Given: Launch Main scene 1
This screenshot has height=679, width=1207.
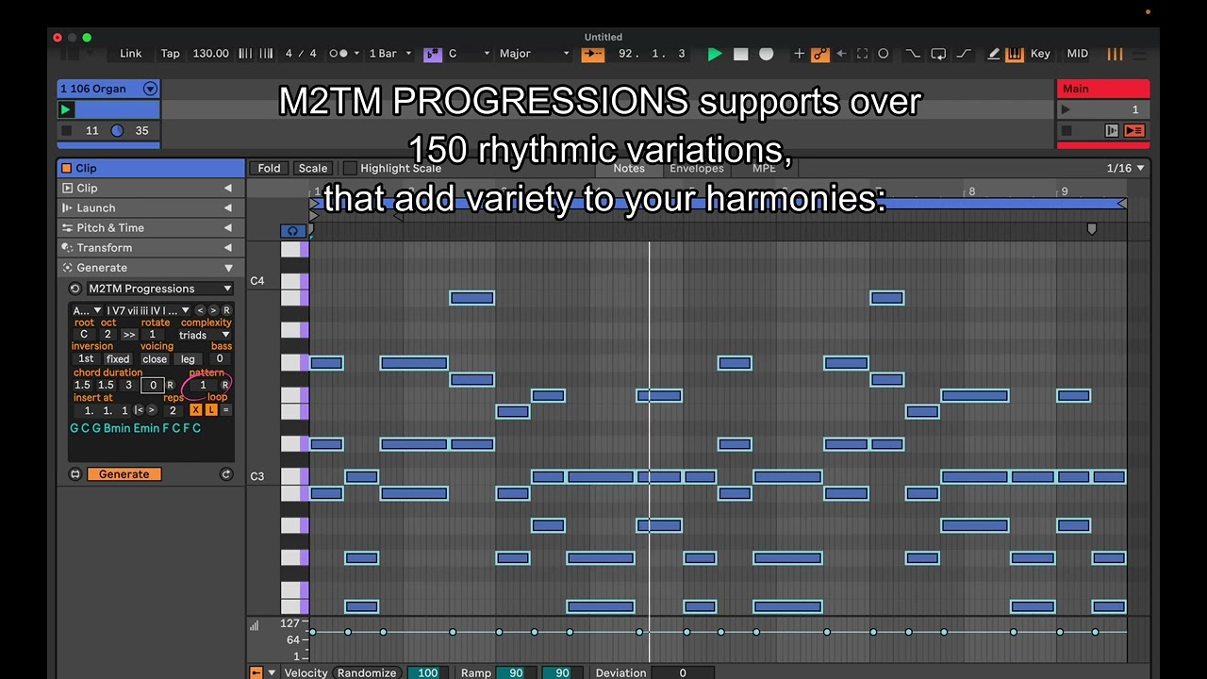Looking at the screenshot, I should point(1066,109).
